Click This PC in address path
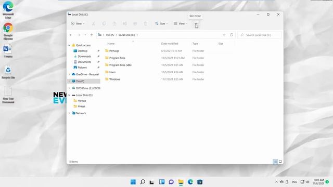Screen dimensions: 333x187 pos(110,35)
